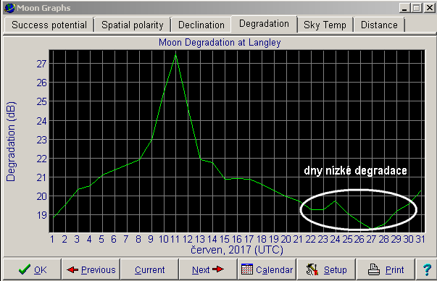Click the red right arrow Next icon

pyautogui.click(x=218, y=269)
